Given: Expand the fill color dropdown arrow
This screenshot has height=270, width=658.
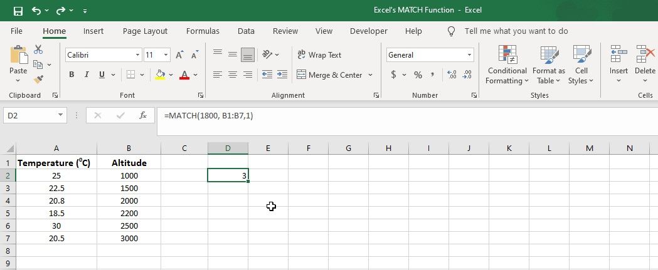Looking at the screenshot, I should (x=171, y=75).
